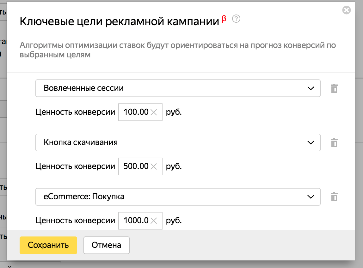Delete the Вовлеченные сессии goal with trash icon
The height and width of the screenshot is (268, 363).
pos(334,88)
